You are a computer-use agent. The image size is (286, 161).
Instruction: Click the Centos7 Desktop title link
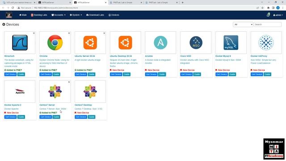point(83,105)
